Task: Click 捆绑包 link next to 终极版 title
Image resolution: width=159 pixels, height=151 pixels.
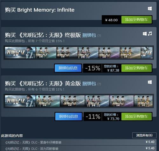Action: [89, 35]
